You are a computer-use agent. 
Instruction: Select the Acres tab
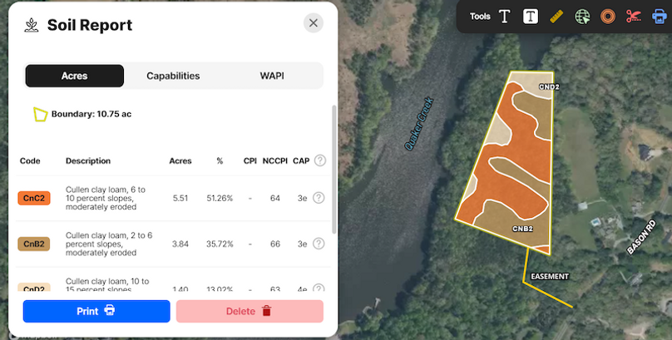[x=75, y=76]
